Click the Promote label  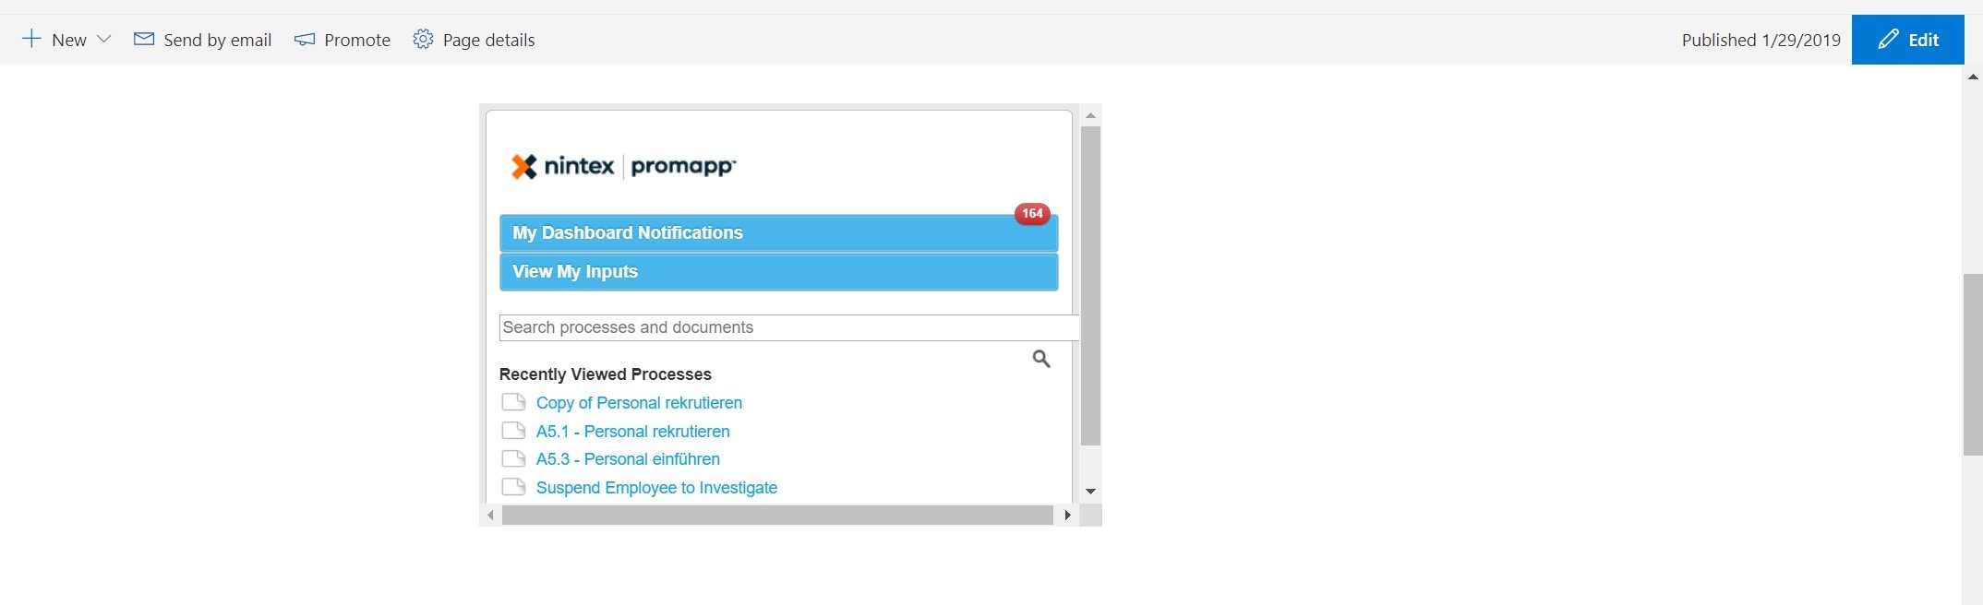(357, 40)
